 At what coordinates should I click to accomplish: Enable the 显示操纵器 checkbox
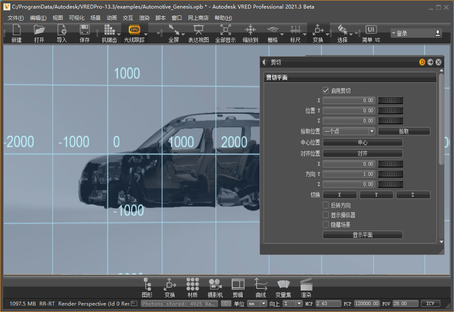click(x=326, y=215)
